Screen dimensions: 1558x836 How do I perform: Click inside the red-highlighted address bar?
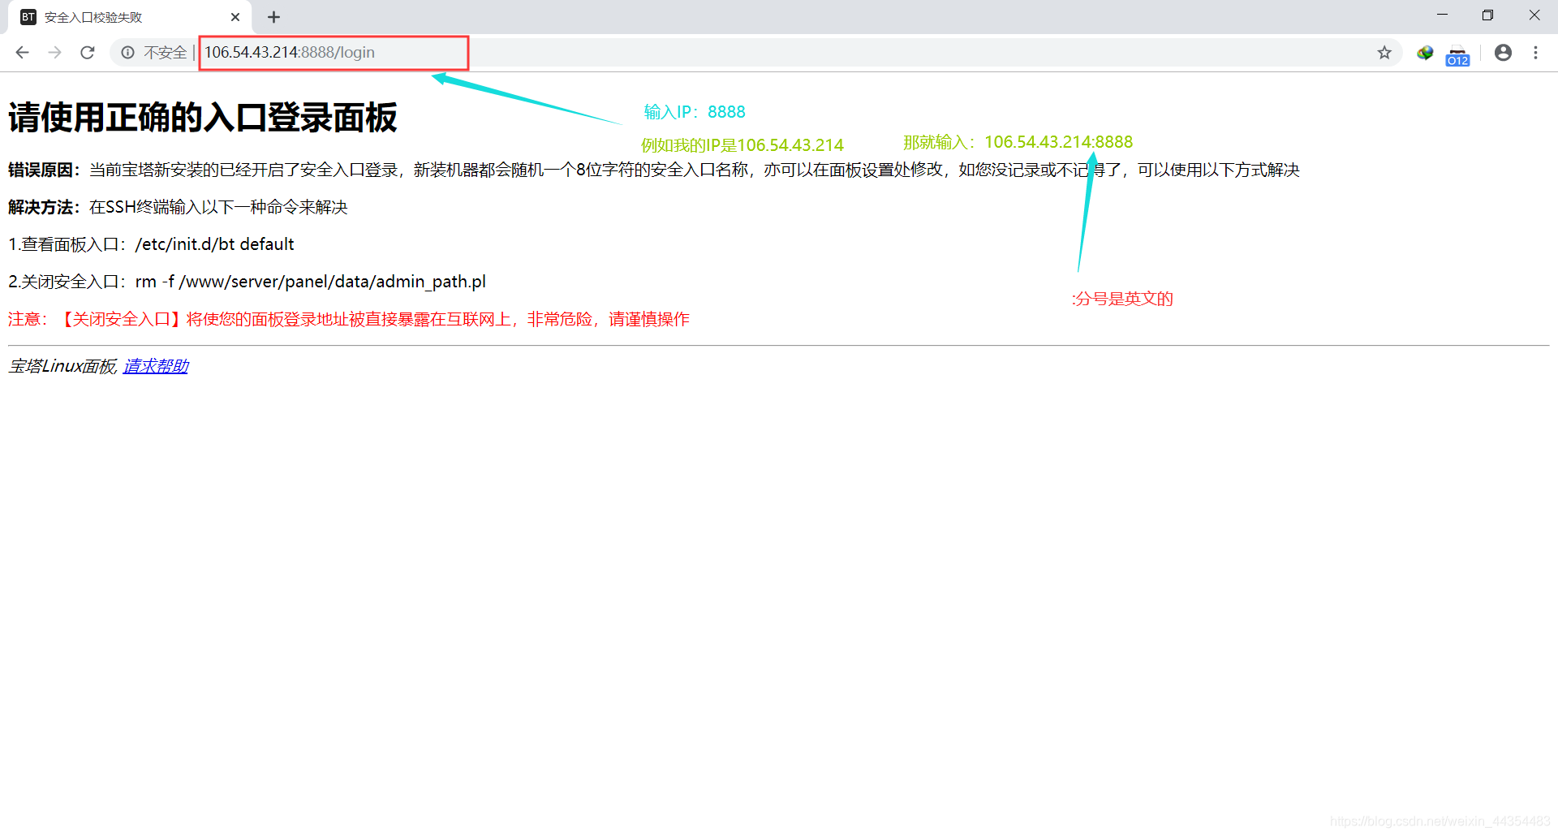coord(333,52)
